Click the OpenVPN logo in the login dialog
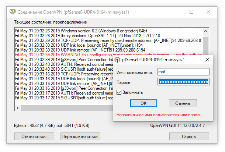 tap(117, 59)
